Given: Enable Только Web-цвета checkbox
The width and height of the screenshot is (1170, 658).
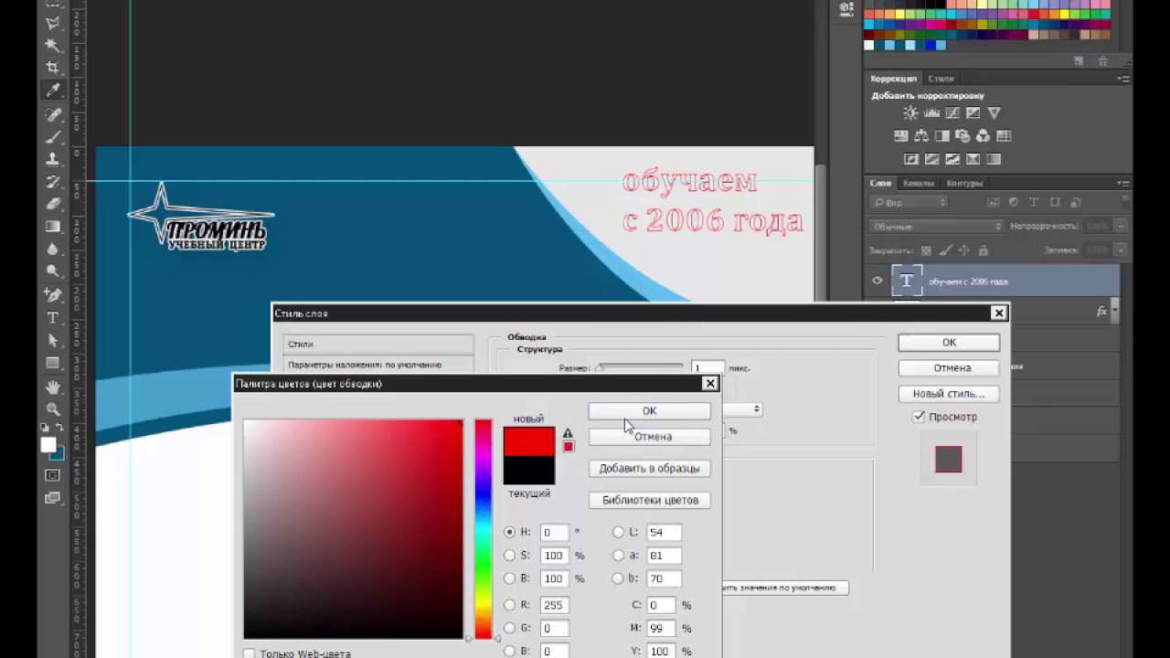Looking at the screenshot, I should tap(249, 654).
